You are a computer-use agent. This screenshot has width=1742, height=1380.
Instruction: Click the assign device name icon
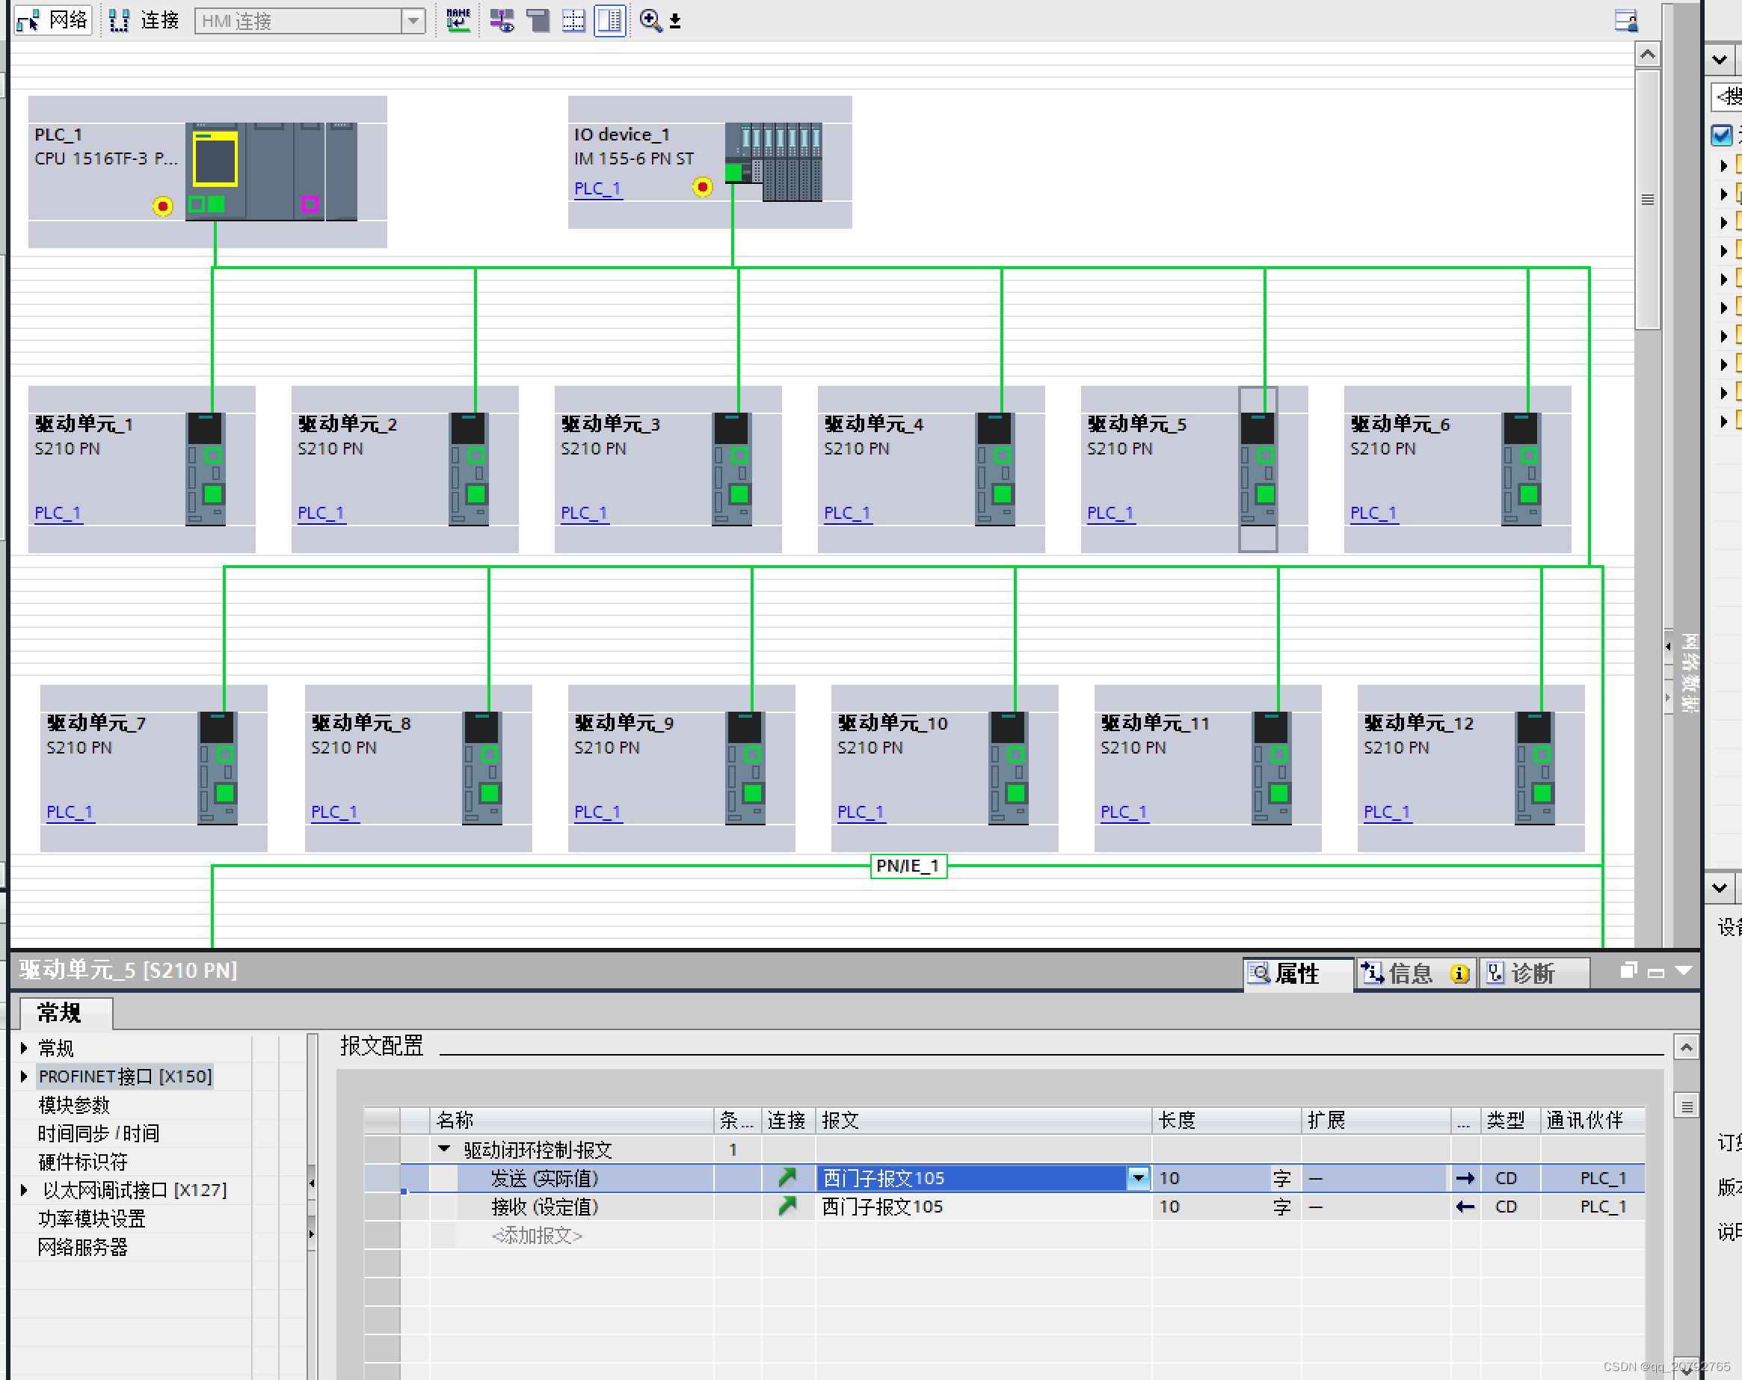point(458,20)
